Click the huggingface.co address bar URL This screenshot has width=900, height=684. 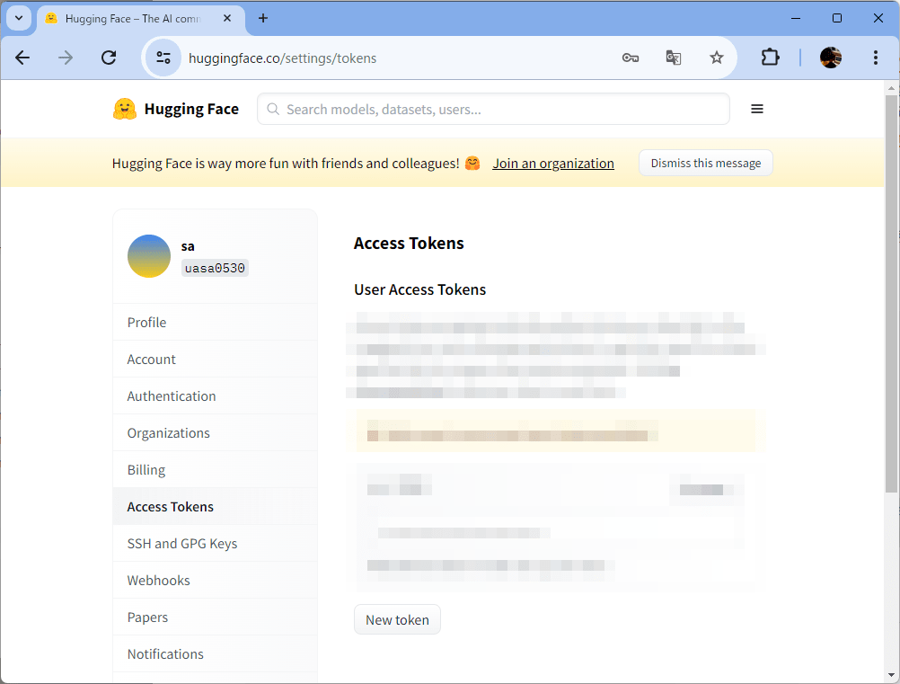[282, 58]
